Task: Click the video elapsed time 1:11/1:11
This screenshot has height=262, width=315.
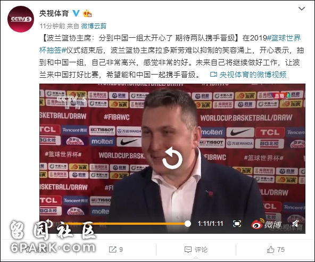Action: click(x=210, y=224)
